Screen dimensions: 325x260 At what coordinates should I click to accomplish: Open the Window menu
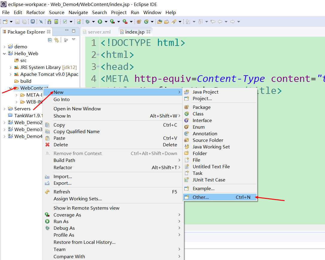[x=152, y=13]
